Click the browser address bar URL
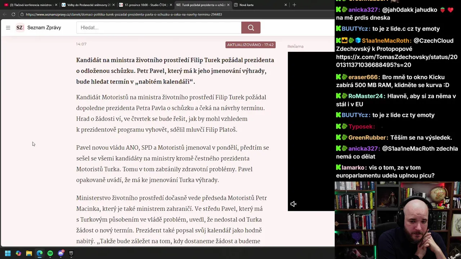 point(124,14)
